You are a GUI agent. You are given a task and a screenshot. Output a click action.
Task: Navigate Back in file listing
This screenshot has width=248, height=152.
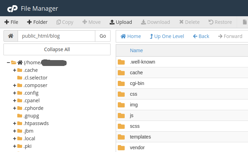pos(201,36)
